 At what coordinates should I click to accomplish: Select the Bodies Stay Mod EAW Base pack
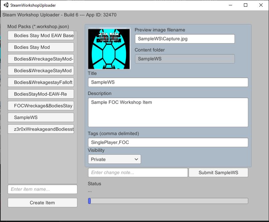[x=41, y=35]
